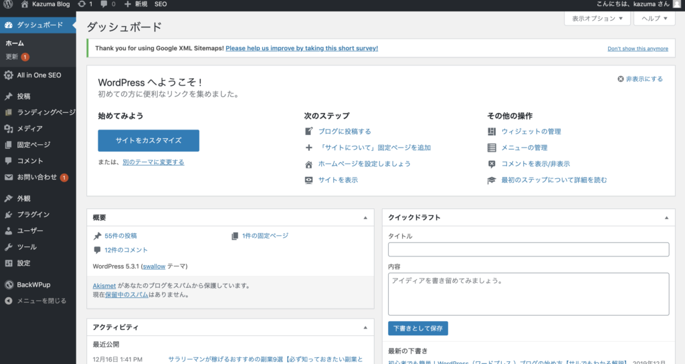Open the updates indicator in admin bar
Image resolution: width=685 pixels, height=364 pixels.
tap(85, 5)
